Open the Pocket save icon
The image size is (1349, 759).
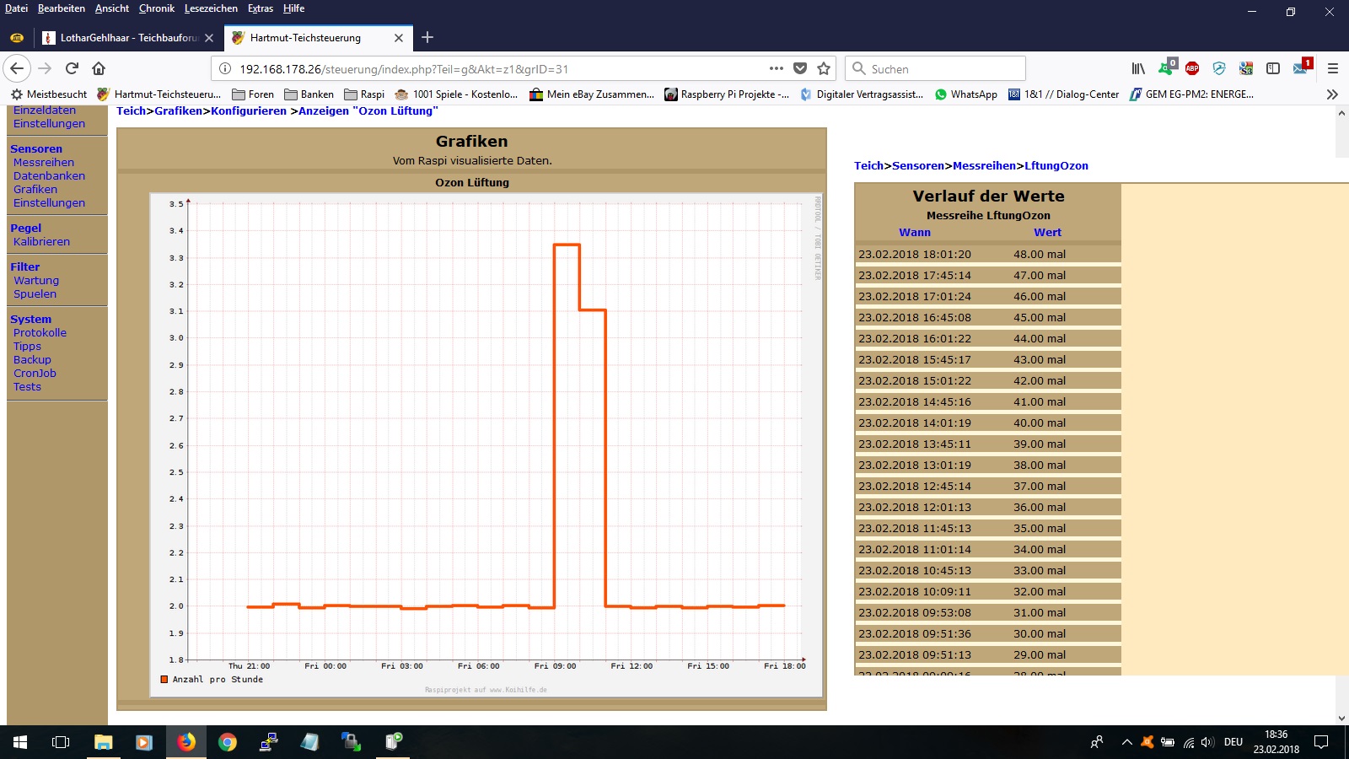pos(800,68)
